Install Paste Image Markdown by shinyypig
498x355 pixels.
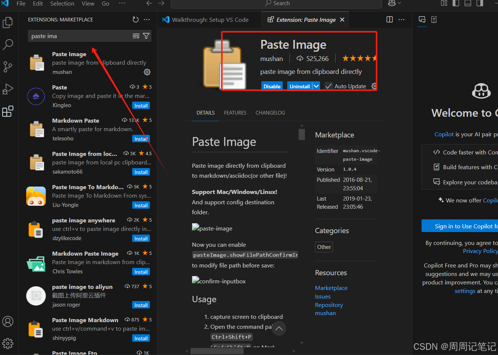(x=141, y=338)
